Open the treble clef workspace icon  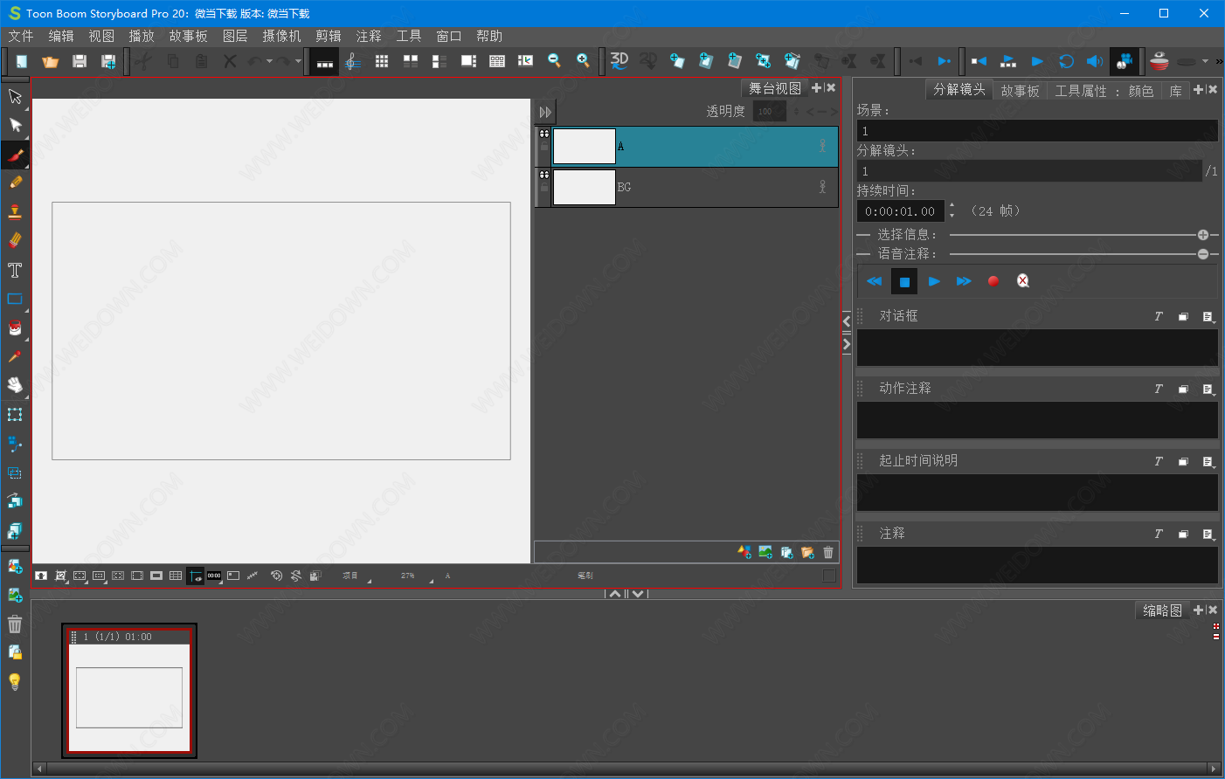(x=353, y=61)
